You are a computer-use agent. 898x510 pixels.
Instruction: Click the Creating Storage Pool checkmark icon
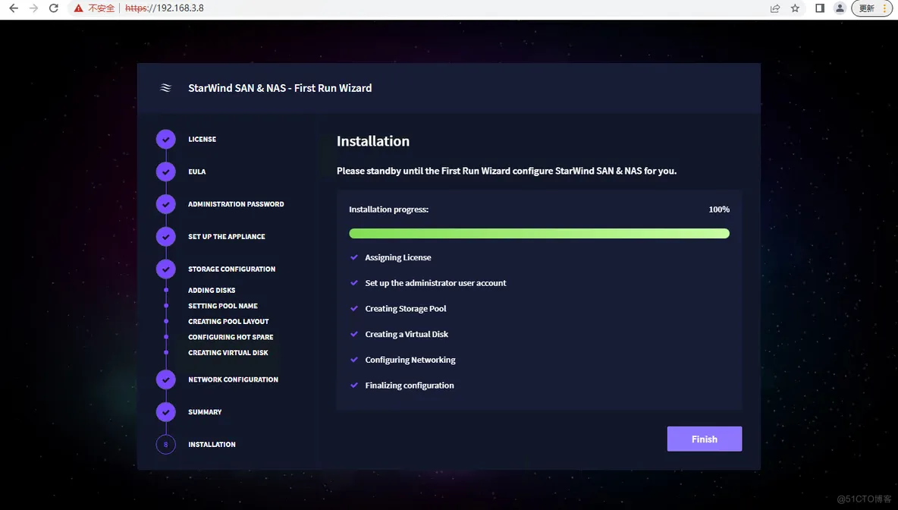[354, 308]
